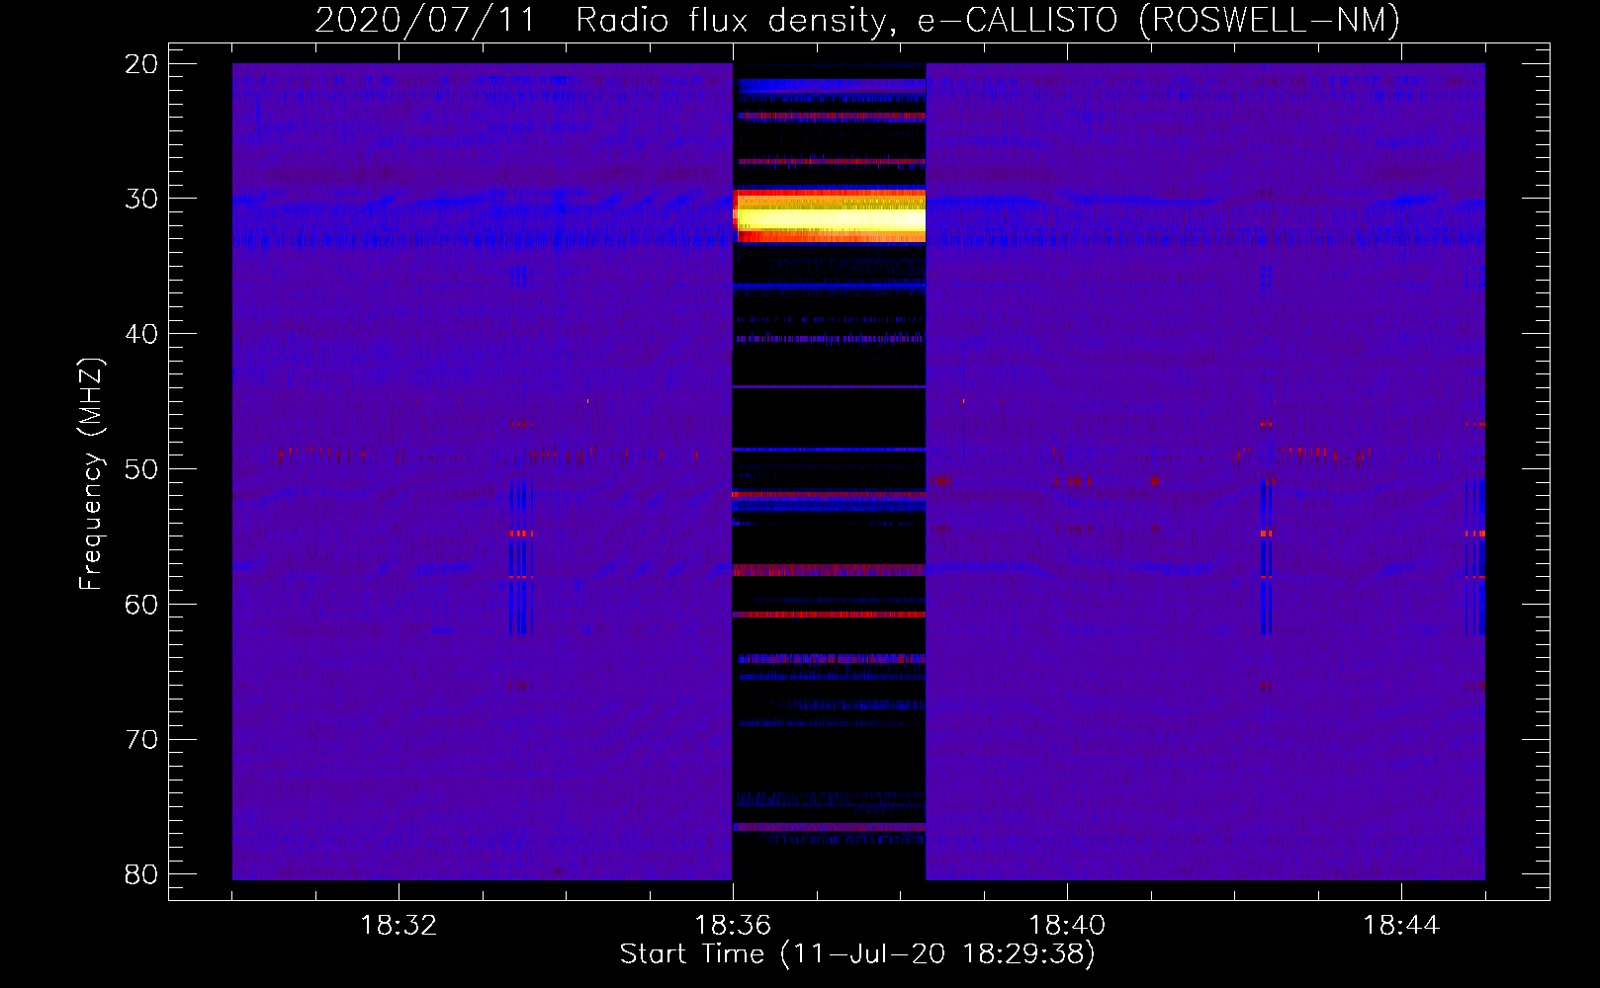The image size is (1600, 988).
Task: Click the 50 MHz frequency tick label
Action: point(141,469)
